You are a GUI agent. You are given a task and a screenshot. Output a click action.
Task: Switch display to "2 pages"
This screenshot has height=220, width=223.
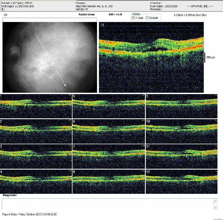tap(147, 18)
